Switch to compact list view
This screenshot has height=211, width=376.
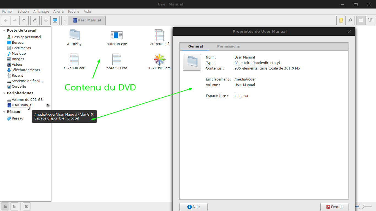point(370,20)
